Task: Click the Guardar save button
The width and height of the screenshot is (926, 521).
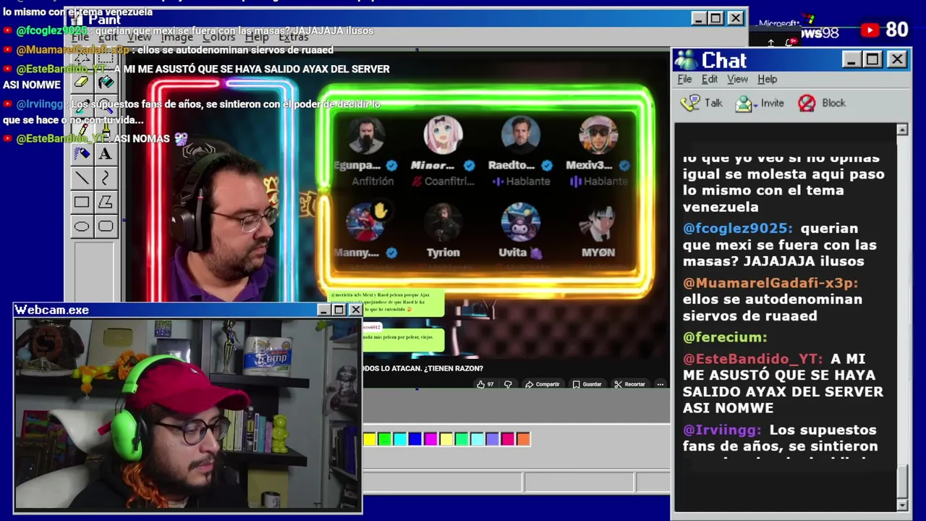Action: click(x=587, y=384)
